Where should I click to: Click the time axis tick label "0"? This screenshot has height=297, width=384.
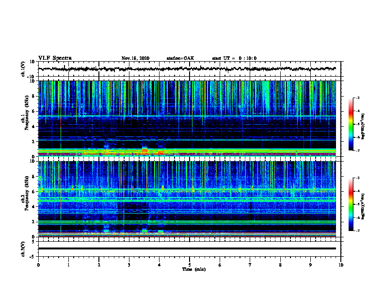[x=38, y=265]
